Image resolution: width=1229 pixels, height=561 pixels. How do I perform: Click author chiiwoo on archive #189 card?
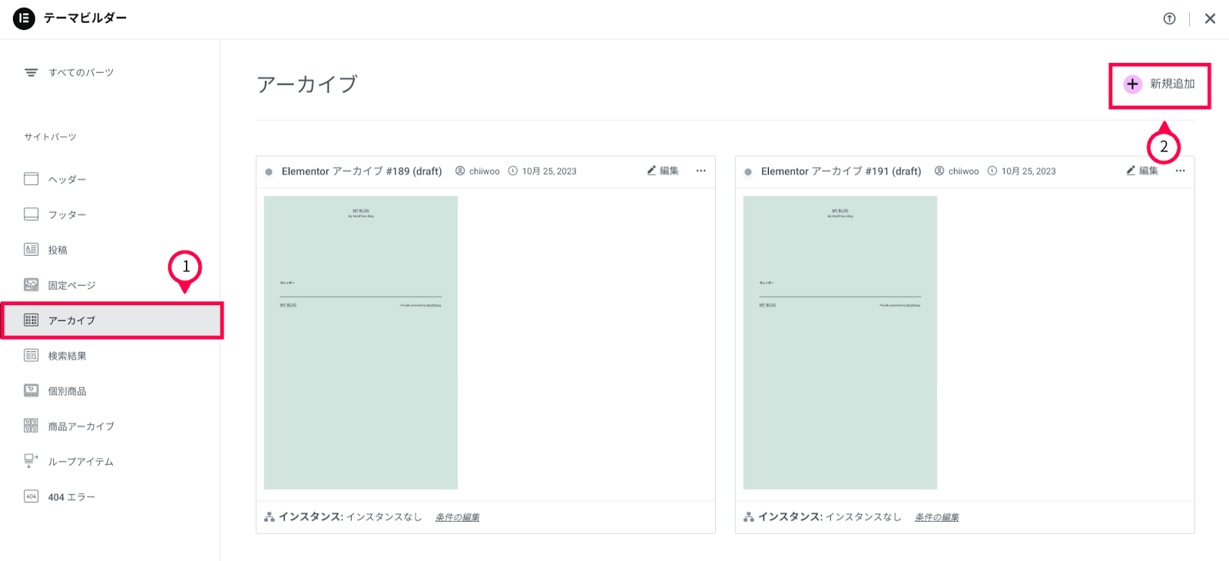click(484, 171)
